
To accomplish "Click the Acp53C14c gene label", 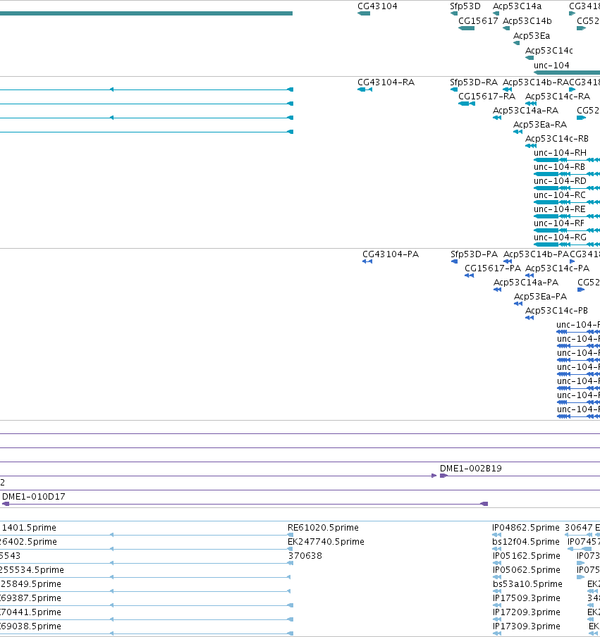I will (549, 50).
